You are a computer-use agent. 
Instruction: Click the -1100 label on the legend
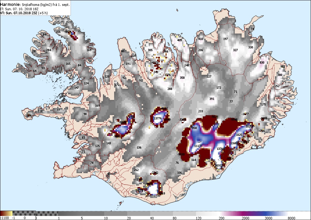pos(4,218)
